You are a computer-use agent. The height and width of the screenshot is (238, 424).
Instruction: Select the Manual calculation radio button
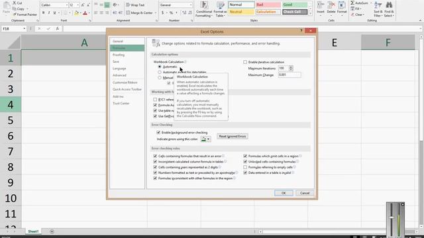point(160,78)
